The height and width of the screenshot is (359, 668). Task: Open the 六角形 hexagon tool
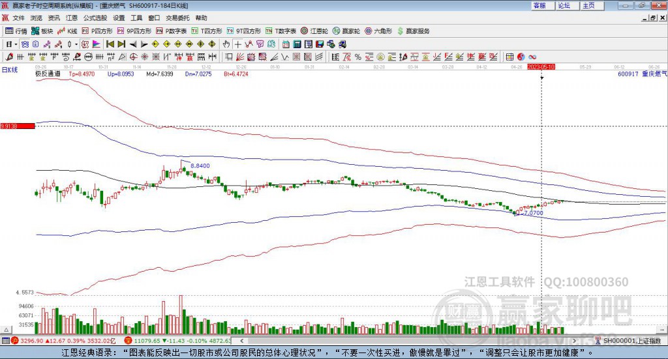[378, 31]
